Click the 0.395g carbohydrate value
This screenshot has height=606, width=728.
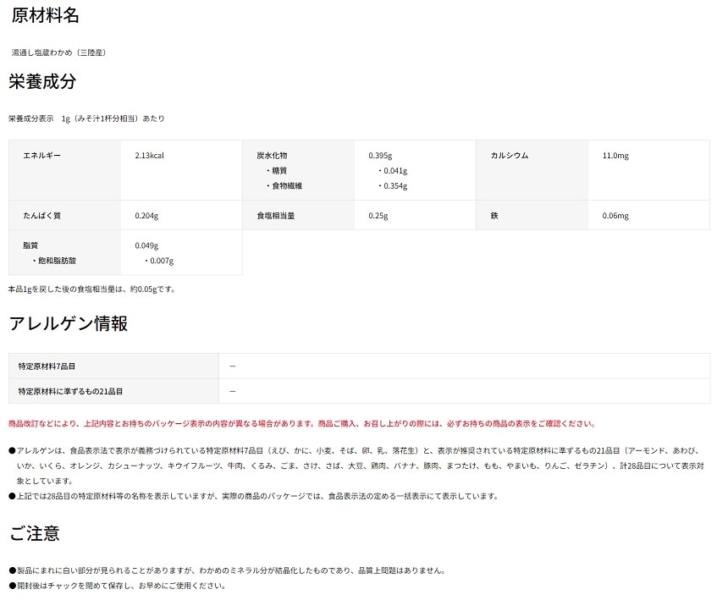coord(380,156)
